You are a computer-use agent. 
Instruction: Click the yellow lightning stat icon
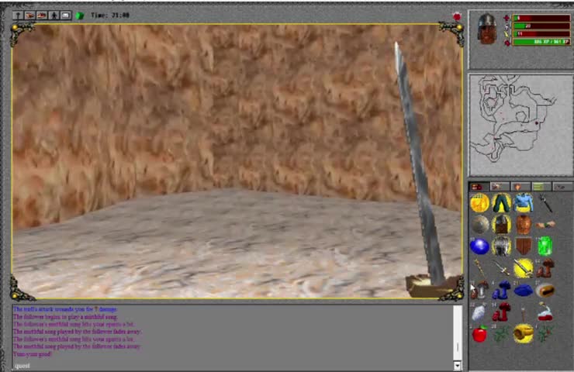(x=507, y=34)
